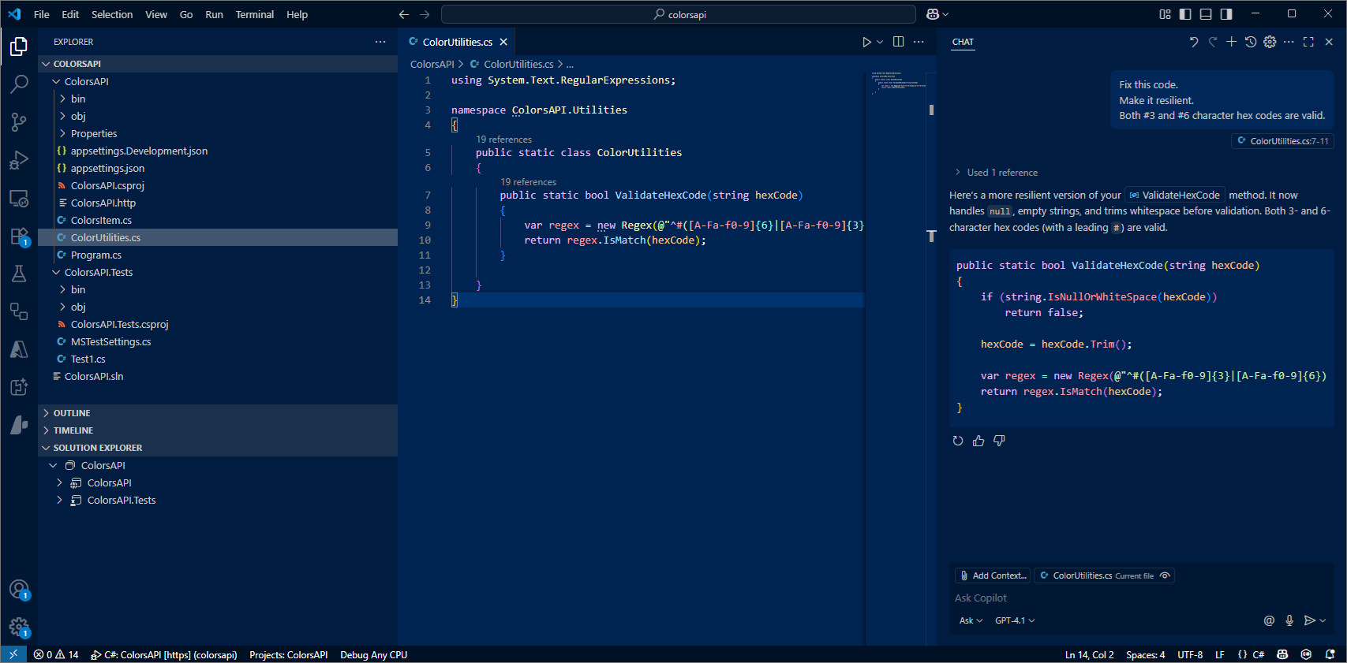
Task: Toggle the bottom panel layout button
Action: pos(1206,14)
